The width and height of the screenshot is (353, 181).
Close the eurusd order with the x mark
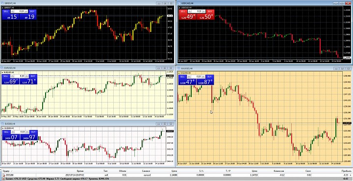[351, 175]
